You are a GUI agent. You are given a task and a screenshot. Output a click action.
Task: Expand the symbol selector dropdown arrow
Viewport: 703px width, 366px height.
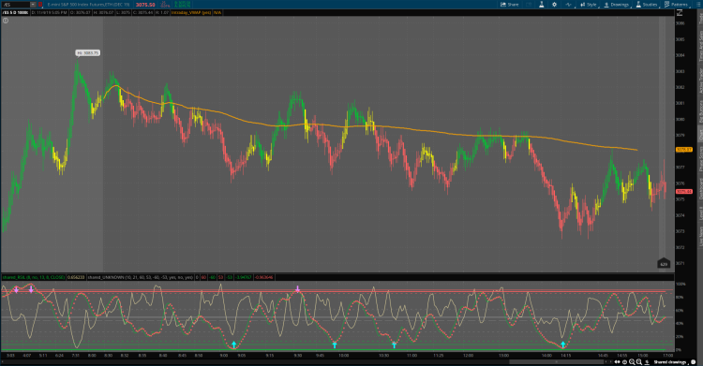33,5
